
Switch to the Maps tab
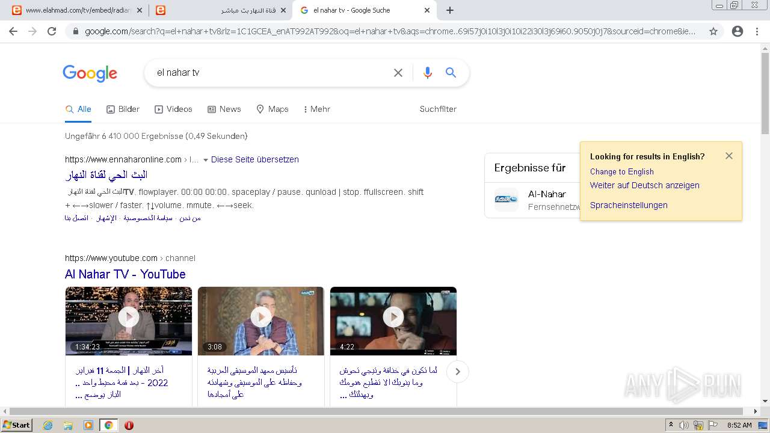click(x=272, y=109)
